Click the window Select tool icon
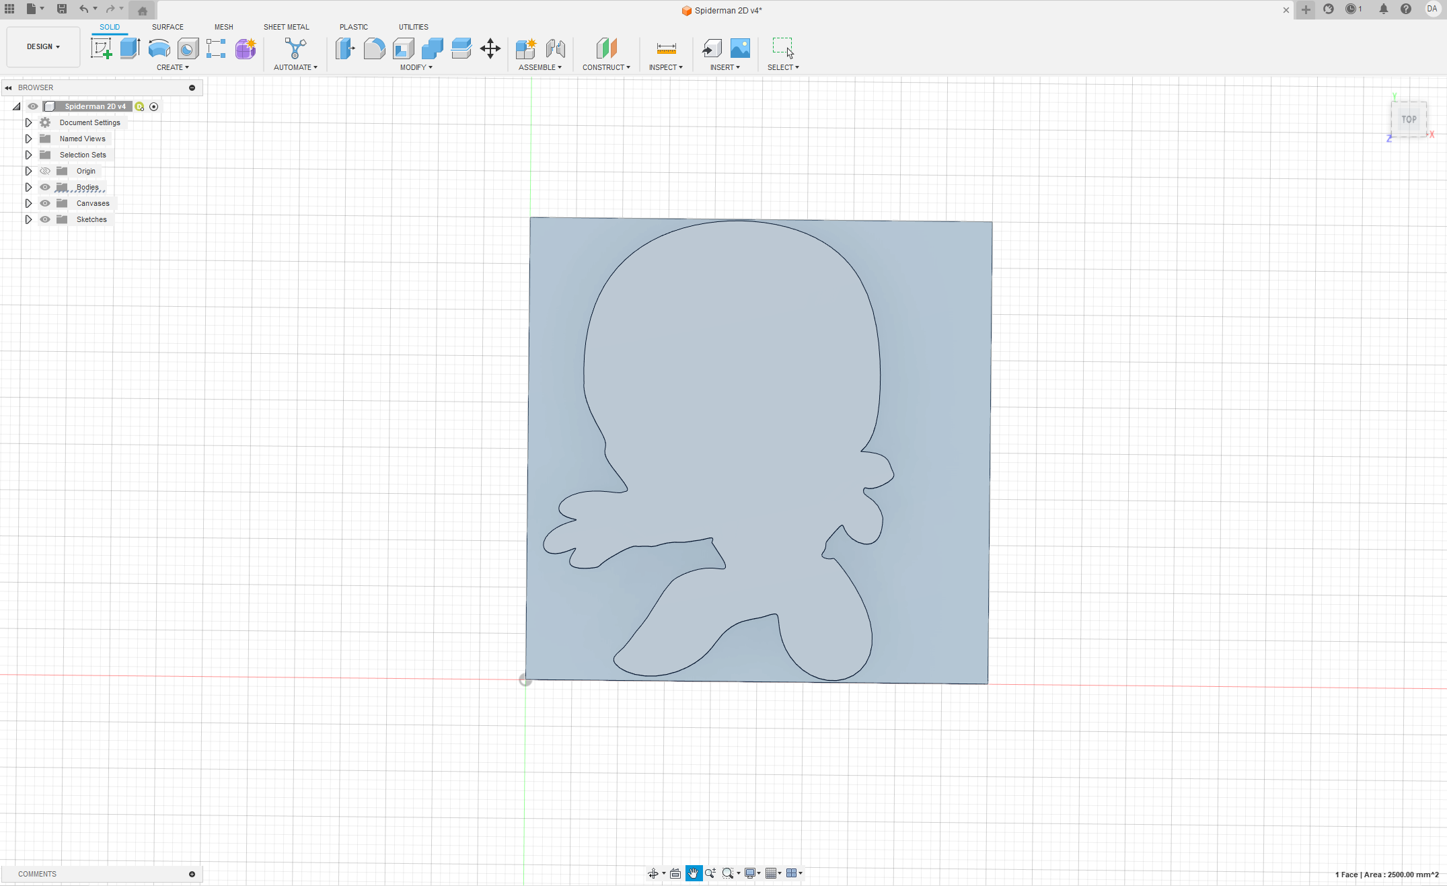The image size is (1447, 886). 783,48
